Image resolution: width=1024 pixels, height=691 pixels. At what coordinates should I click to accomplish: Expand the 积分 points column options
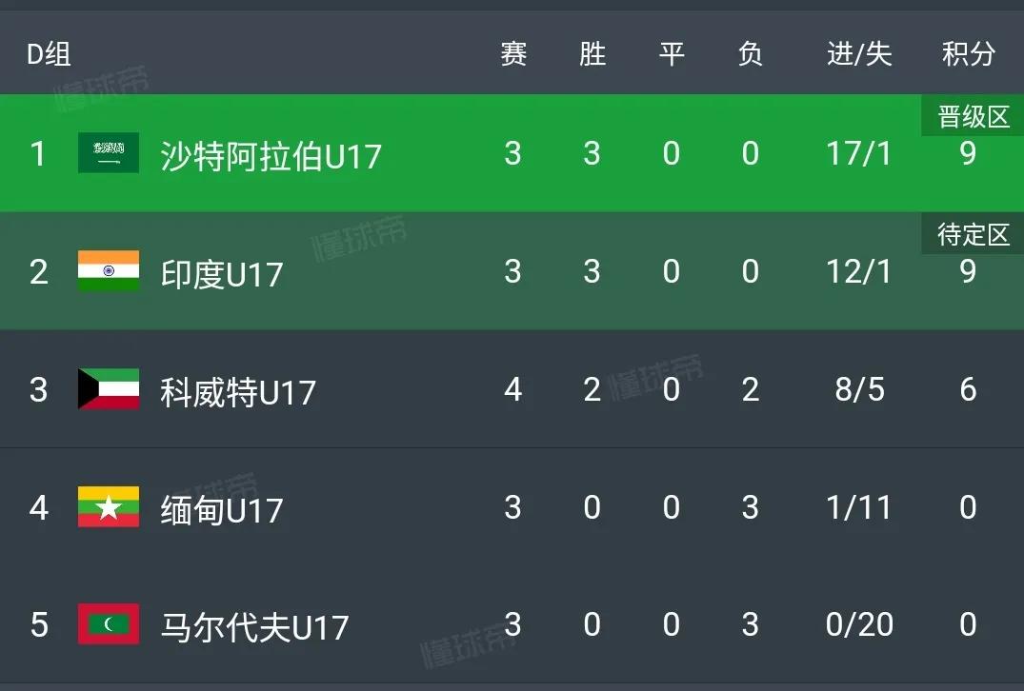[968, 53]
